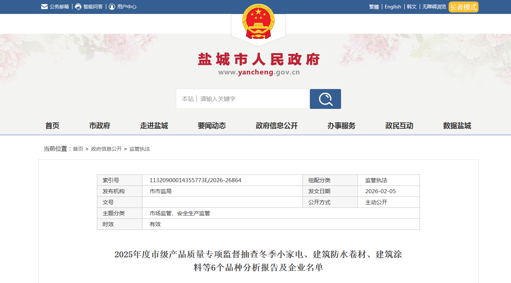Screen dimensions: 511x283
Task: Select 走进盐城 from the navigation bar
Action: [x=154, y=125]
